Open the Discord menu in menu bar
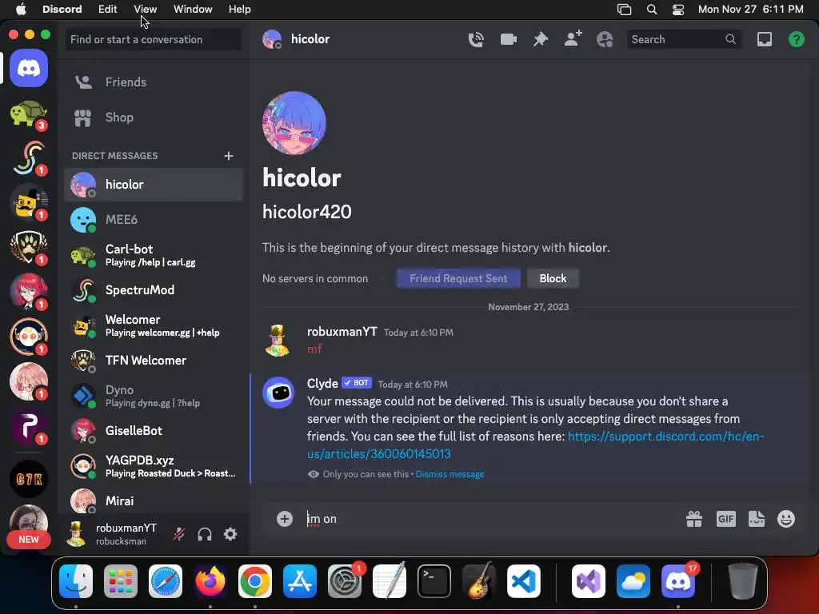819x614 pixels. pos(62,9)
